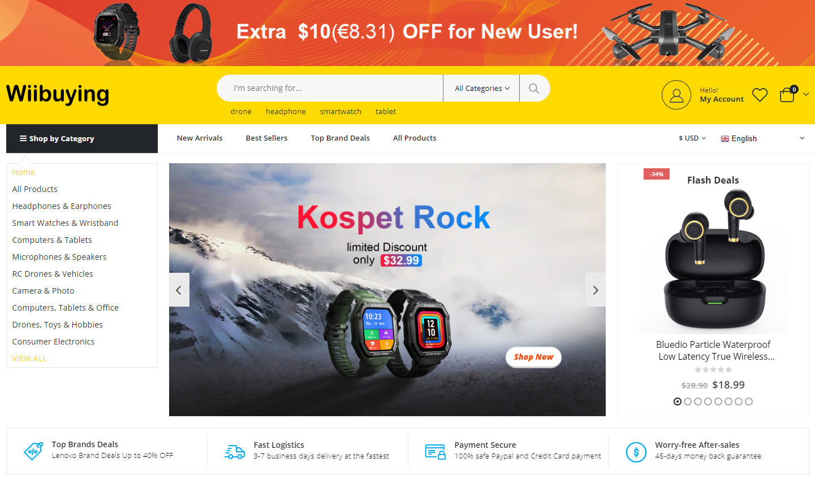Screen dimensions: 815x480
Task: Click the Worry-free After-sales dollar icon
Action: [x=636, y=452]
